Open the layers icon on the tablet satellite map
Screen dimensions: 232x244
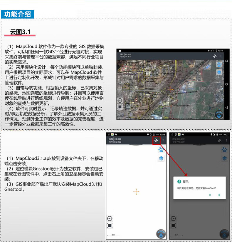219,72
